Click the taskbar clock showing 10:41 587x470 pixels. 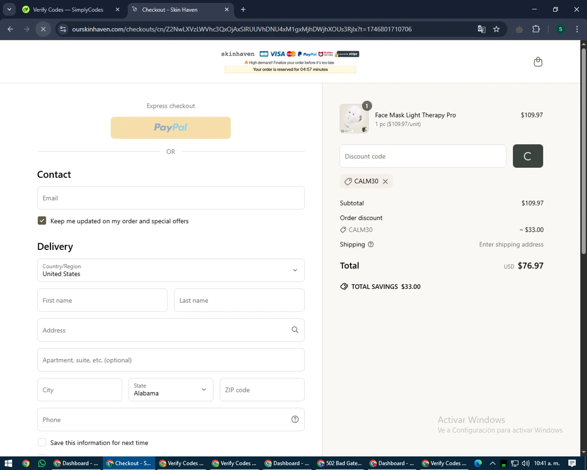[x=547, y=463]
